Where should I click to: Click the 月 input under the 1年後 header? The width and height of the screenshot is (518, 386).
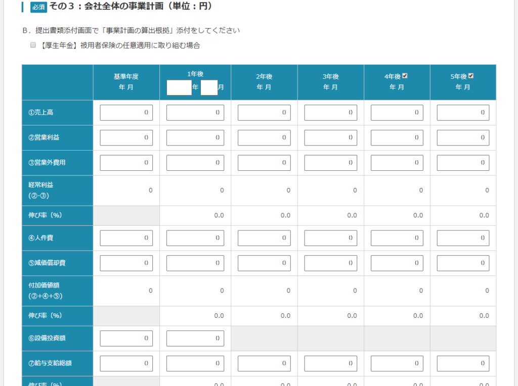[x=209, y=88]
